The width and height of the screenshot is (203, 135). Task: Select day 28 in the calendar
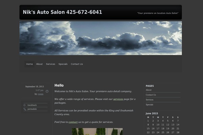[178, 132]
